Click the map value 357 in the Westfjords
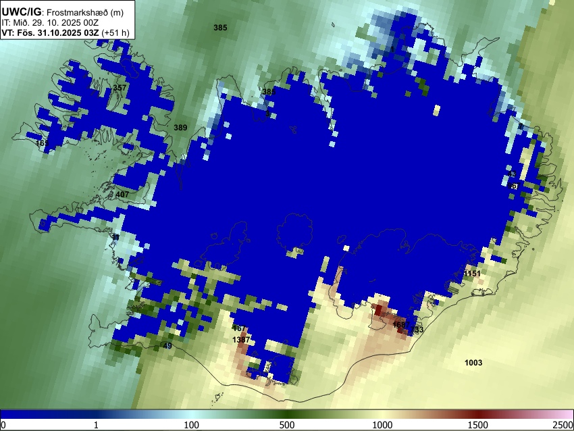The width and height of the screenshot is (574, 431). coord(120,88)
